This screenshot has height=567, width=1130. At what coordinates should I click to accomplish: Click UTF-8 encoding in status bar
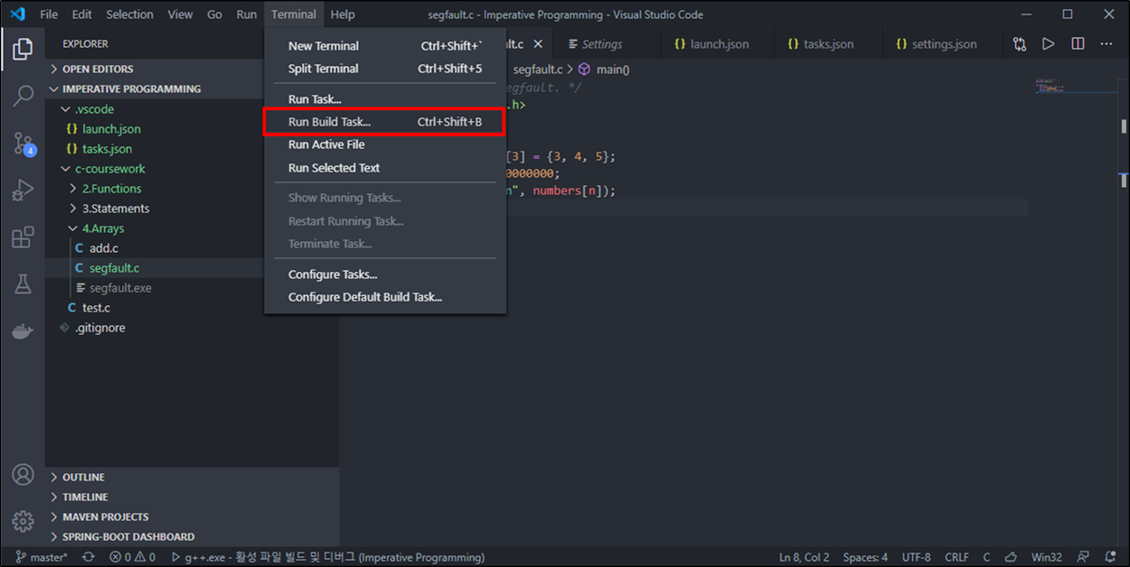tap(916, 557)
